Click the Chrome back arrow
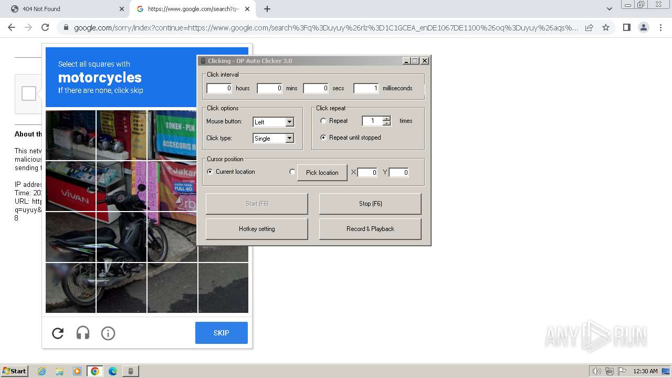Image resolution: width=672 pixels, height=378 pixels. click(12, 27)
